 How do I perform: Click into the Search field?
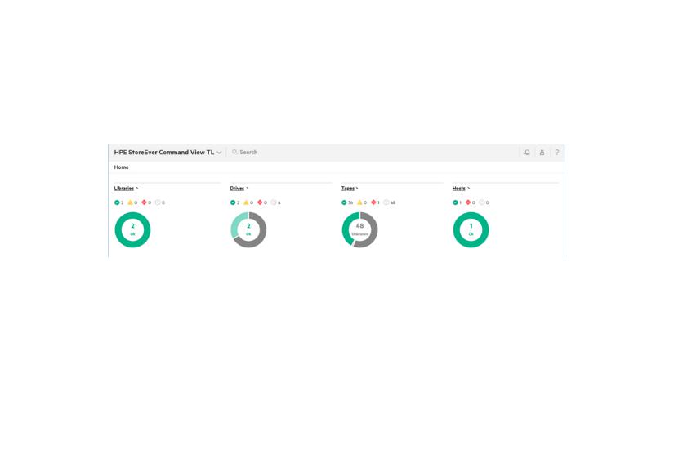click(374, 152)
